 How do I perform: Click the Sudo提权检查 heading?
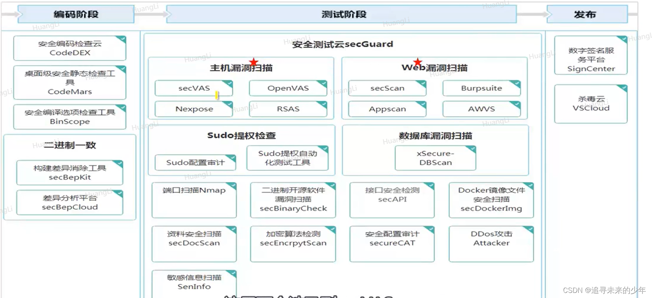pyautogui.click(x=242, y=136)
